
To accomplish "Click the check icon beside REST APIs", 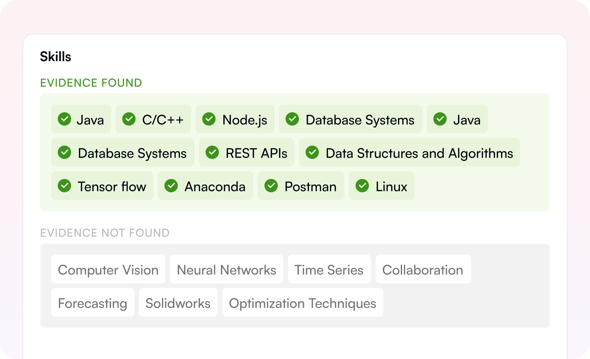I will click(212, 153).
